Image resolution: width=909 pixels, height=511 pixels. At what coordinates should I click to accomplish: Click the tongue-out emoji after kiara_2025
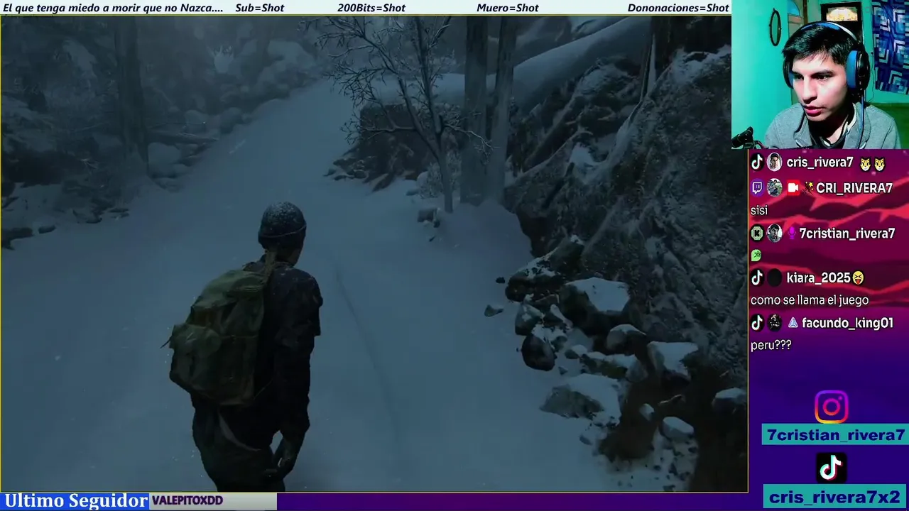click(859, 278)
